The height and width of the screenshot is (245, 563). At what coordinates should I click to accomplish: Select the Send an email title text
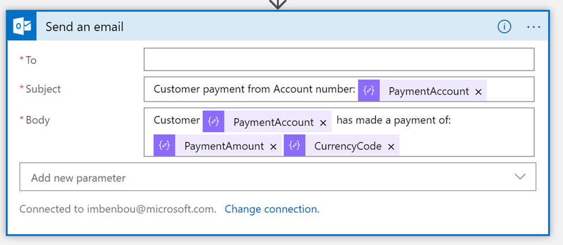click(84, 27)
